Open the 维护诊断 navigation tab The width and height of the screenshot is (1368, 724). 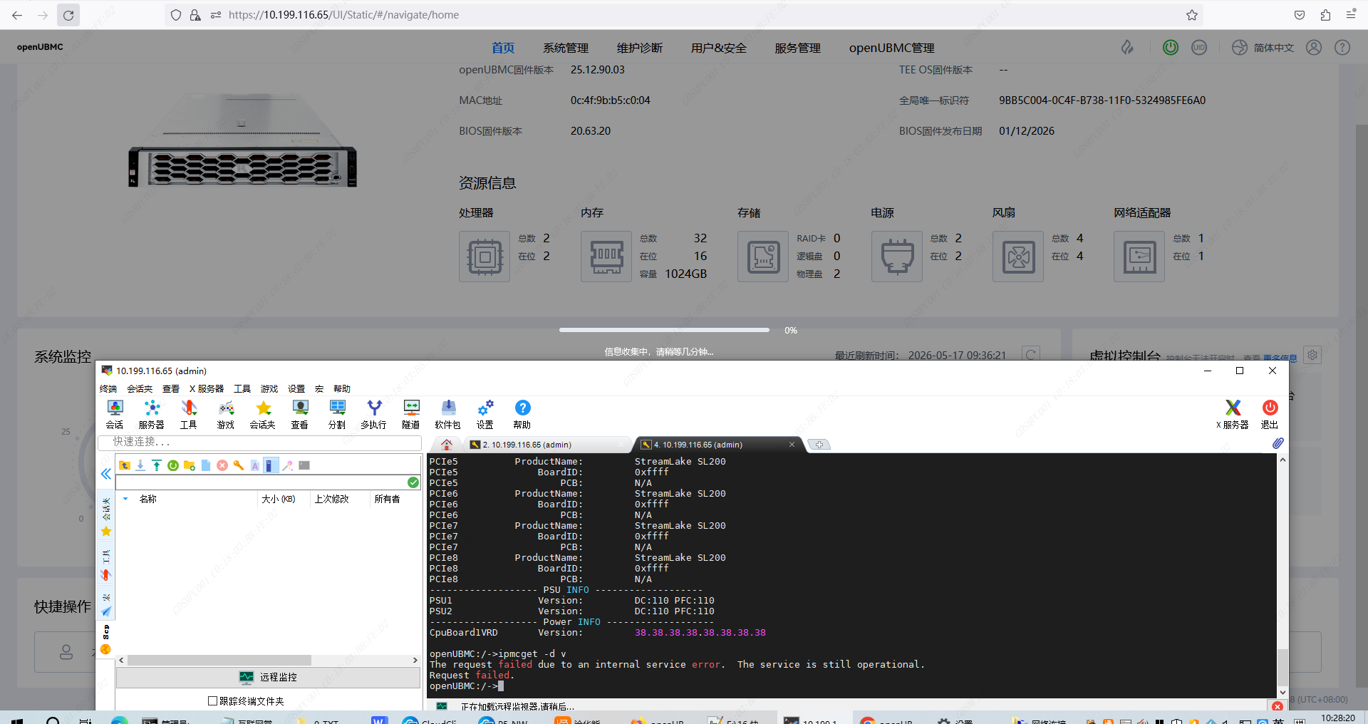[x=640, y=48]
